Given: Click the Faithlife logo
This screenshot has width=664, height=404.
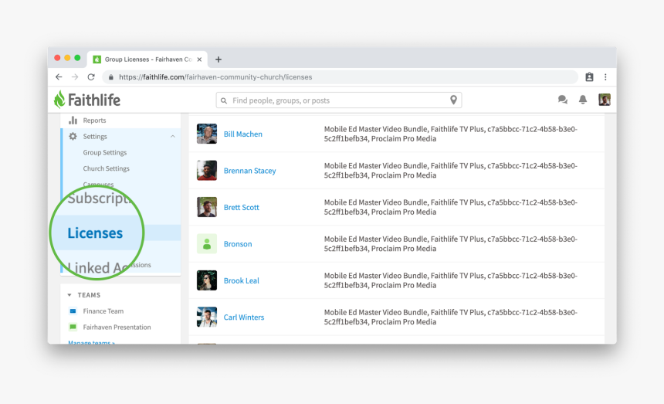Looking at the screenshot, I should [x=87, y=100].
